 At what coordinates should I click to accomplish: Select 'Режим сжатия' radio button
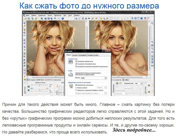coord(76,88)
